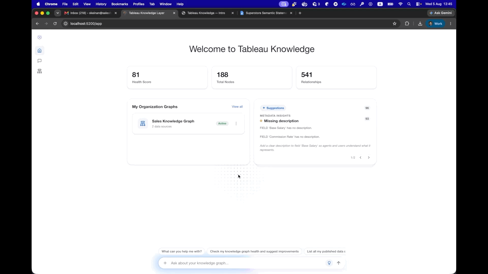Click 'Base Salary' has no description text
The width and height of the screenshot is (488, 274).
[286, 128]
